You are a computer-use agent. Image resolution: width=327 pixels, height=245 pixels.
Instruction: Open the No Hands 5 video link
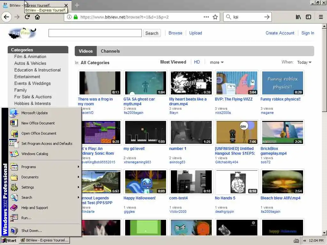225,198
